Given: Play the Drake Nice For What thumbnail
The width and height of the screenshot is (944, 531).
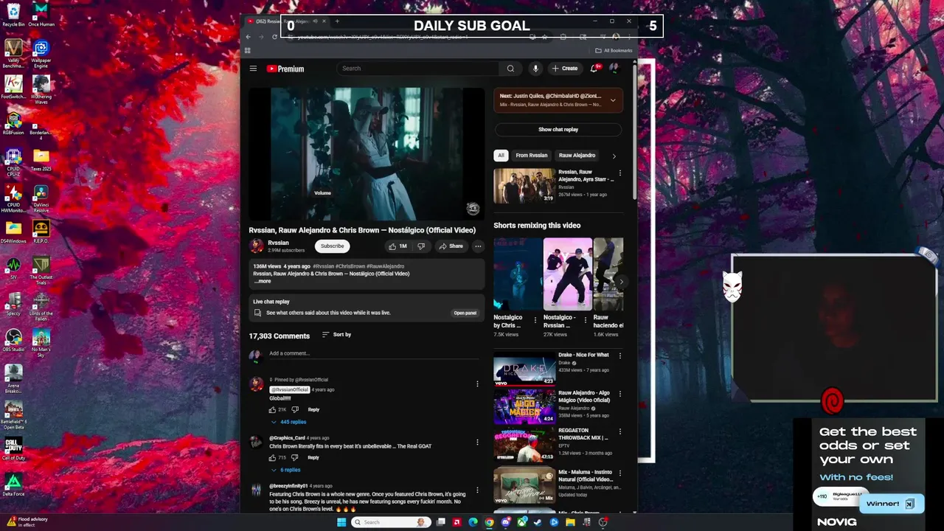Looking at the screenshot, I should 524,368.
